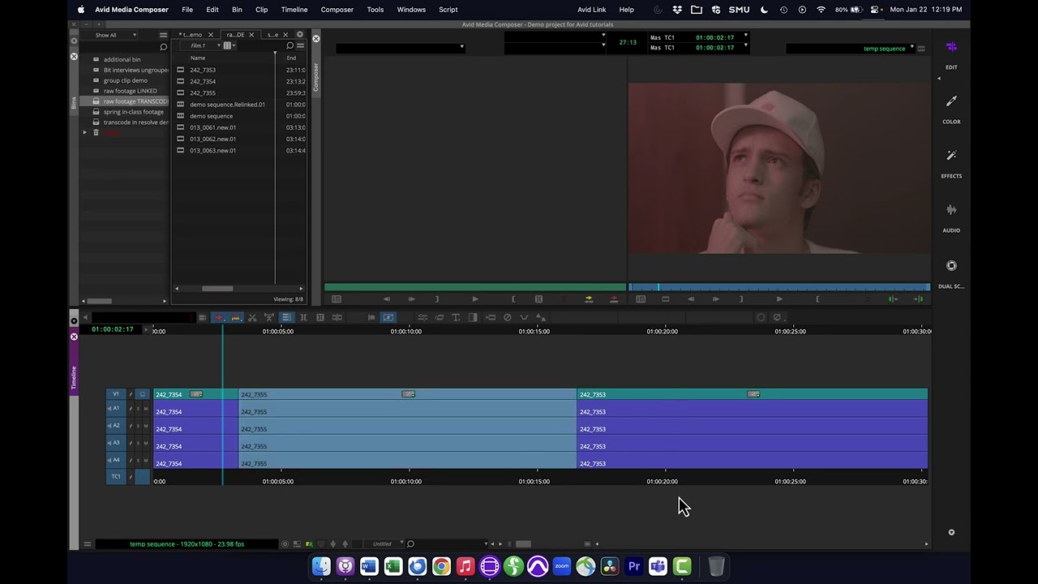Click the timeline zoom scale slider
Viewport: 1038px width, 584px height.
coord(523,543)
